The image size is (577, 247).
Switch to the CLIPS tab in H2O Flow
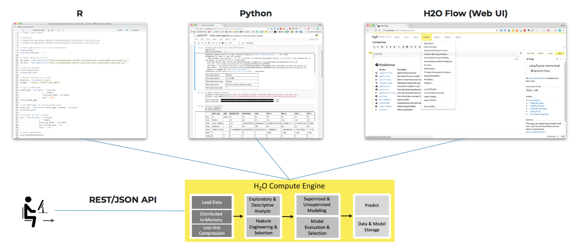coord(550,53)
